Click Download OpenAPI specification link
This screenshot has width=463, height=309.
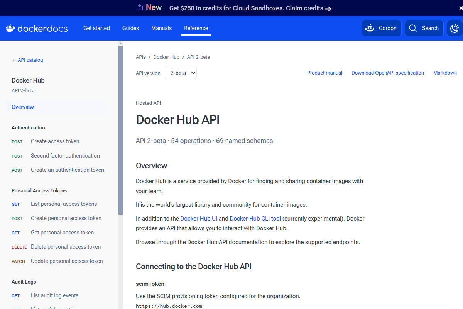tap(388, 73)
